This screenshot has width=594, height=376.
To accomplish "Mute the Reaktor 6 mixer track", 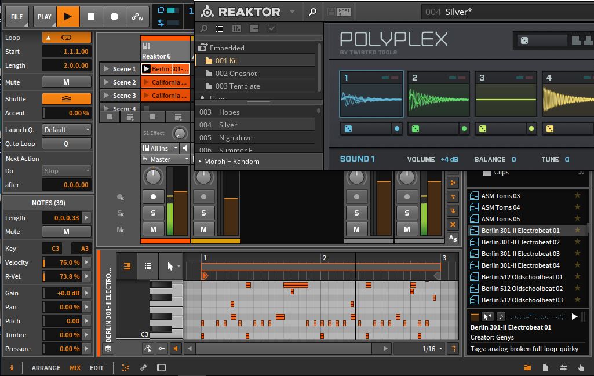I will pyautogui.click(x=153, y=229).
